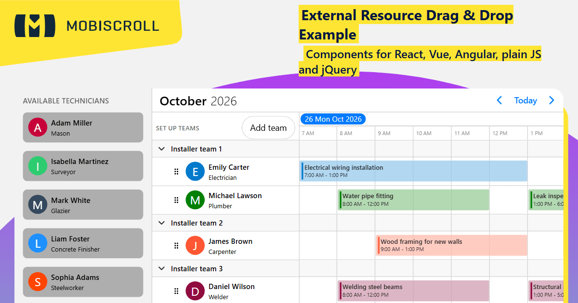Screen dimensions: 578x303
Task: Click Mark White's avatar
Action: [38, 205]
